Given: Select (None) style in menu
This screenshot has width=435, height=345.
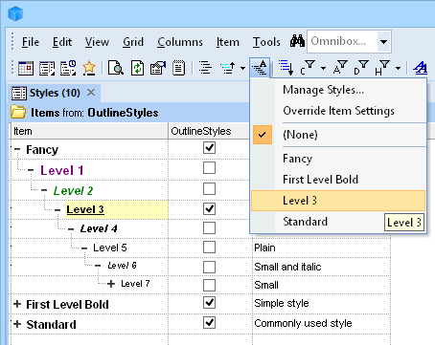Looking at the screenshot, I should pos(338,135).
